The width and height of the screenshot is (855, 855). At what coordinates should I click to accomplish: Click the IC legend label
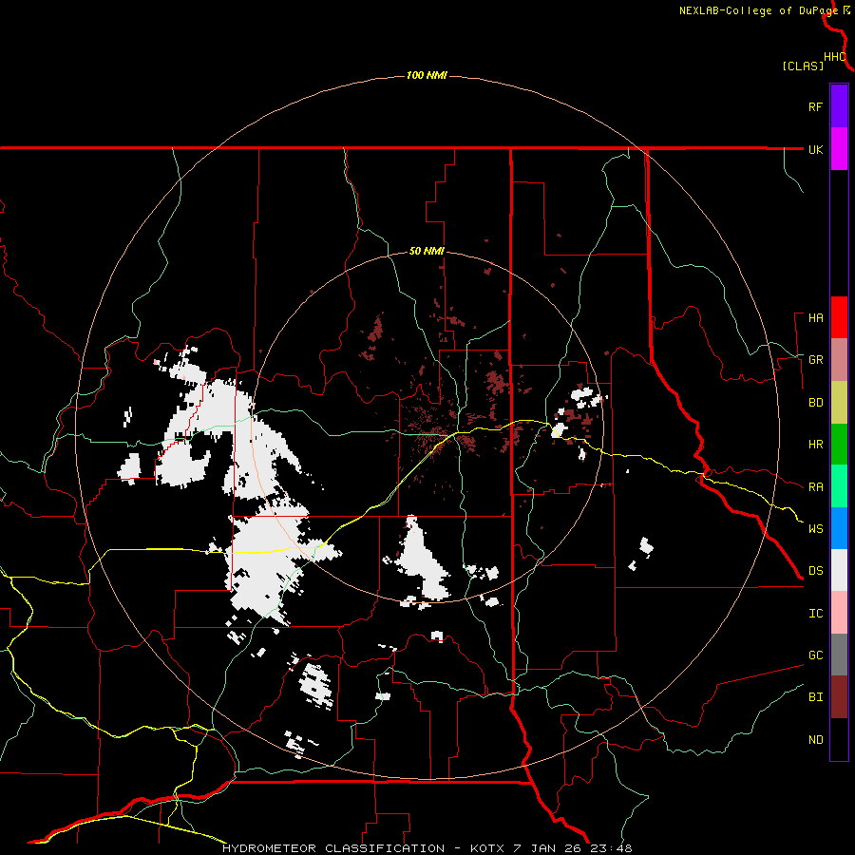(x=816, y=614)
